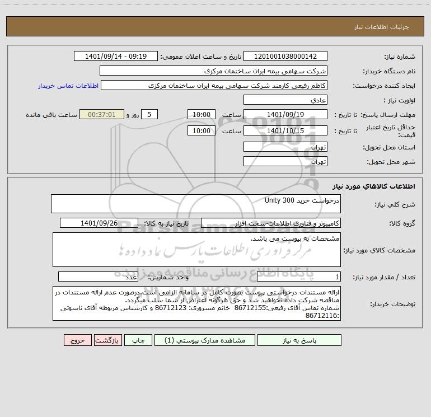Click price validity date 1401/10/15
431x417 pixels.
285,131
